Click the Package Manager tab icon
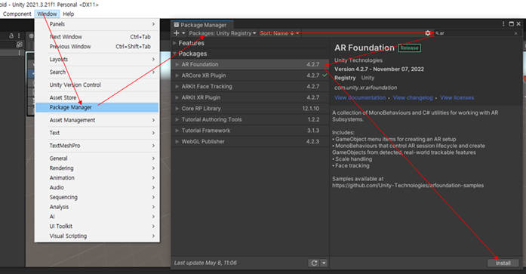This screenshot has height=274, width=526. click(177, 25)
